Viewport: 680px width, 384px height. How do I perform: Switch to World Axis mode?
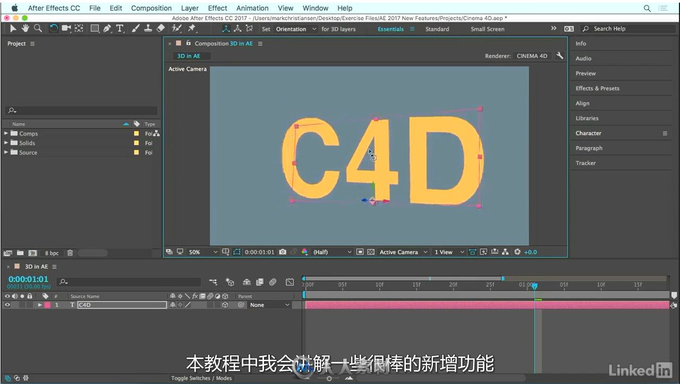pos(237,29)
